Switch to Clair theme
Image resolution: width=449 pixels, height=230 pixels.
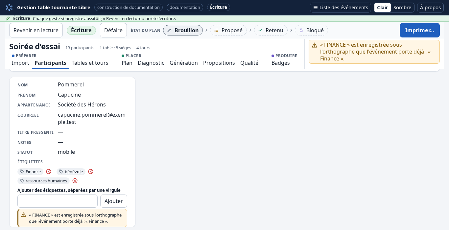[383, 8]
